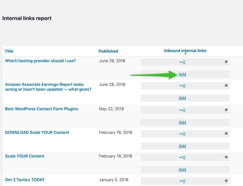243x186 pixels.
Task: Open inbound link count for Amazon Associate post
Action: (x=182, y=86)
